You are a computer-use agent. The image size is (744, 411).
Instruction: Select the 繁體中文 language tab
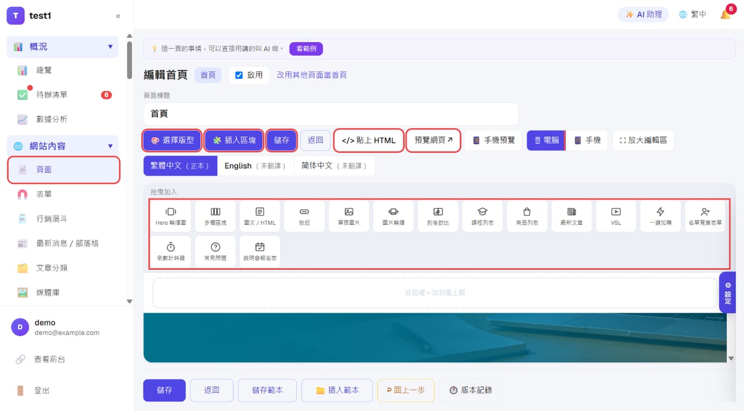tap(180, 166)
